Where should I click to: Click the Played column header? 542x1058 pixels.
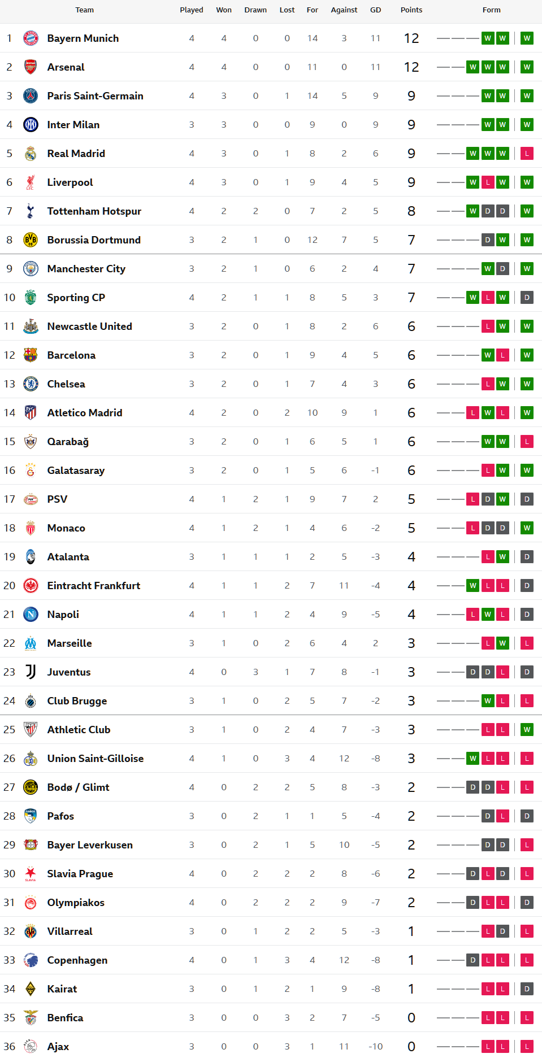pyautogui.click(x=192, y=10)
